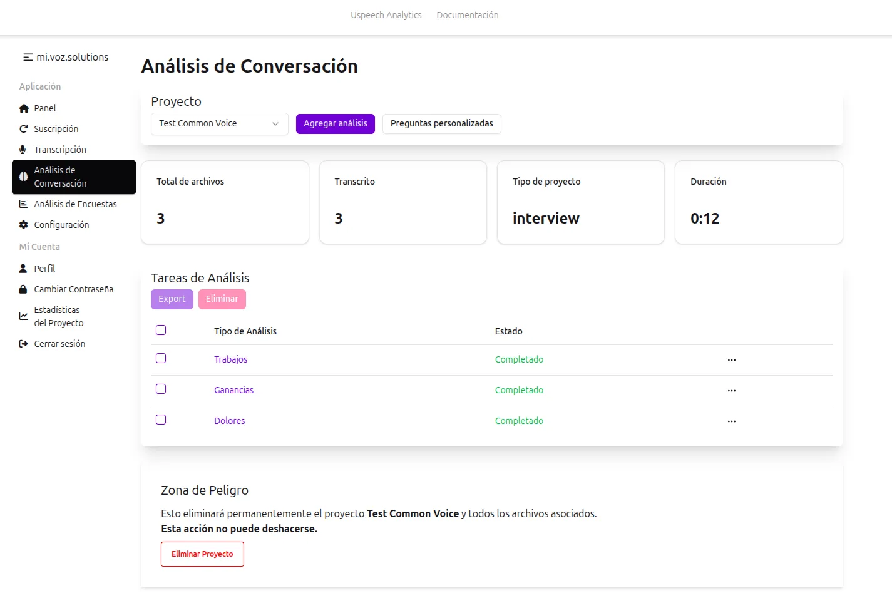This screenshot has height=593, width=892.
Task: Click the padlock icon for Cambiar Contraseña
Action: pos(23,289)
